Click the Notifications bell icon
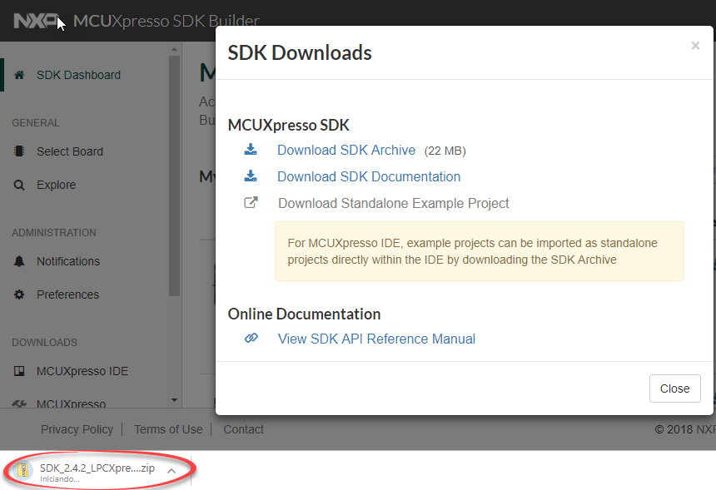The height and width of the screenshot is (490, 716). click(x=19, y=261)
